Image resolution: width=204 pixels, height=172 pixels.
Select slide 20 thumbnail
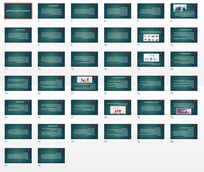pos(51,83)
